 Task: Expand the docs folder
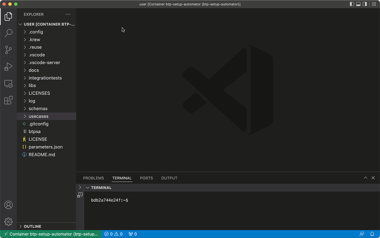(x=46, y=70)
